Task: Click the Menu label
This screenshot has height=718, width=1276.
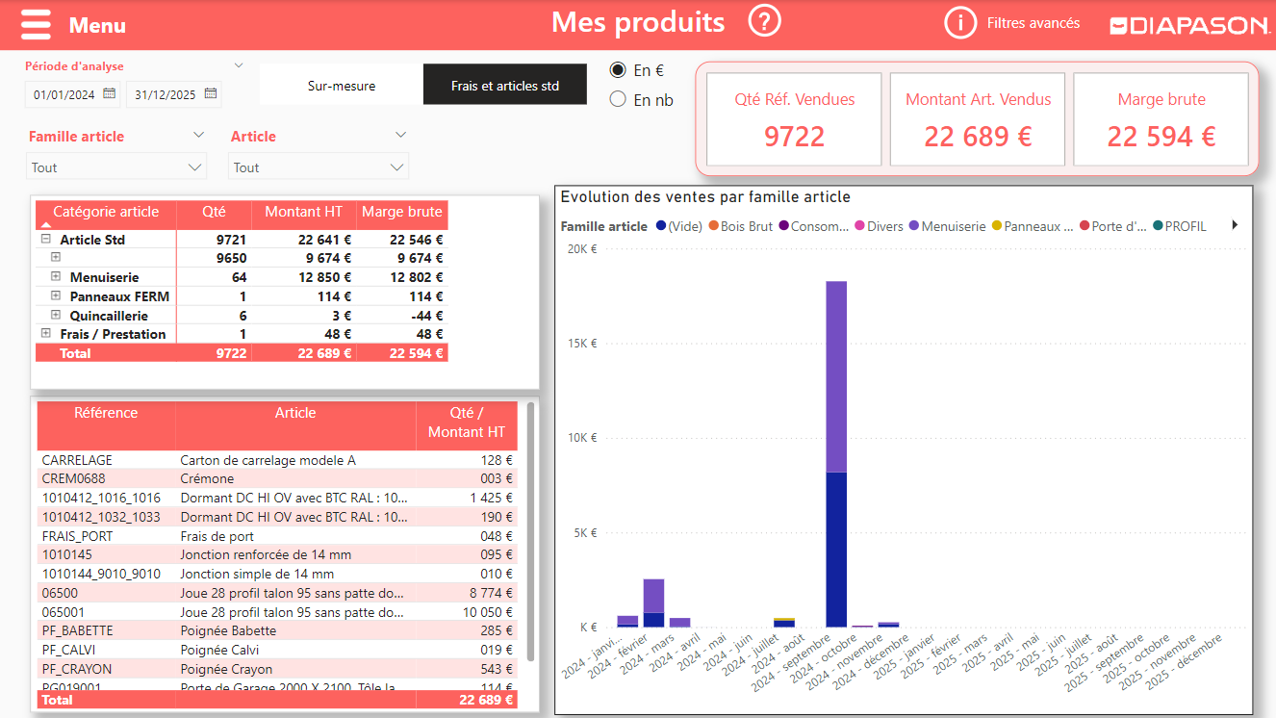Action: tap(97, 26)
